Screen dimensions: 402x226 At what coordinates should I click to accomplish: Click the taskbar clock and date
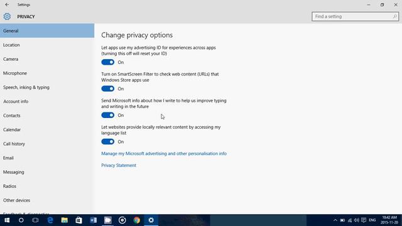[389, 220]
